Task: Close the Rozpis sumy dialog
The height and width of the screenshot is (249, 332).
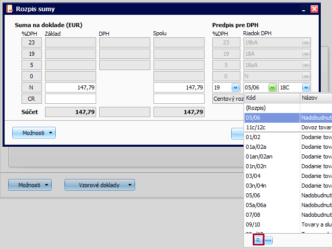Action: click(x=314, y=9)
